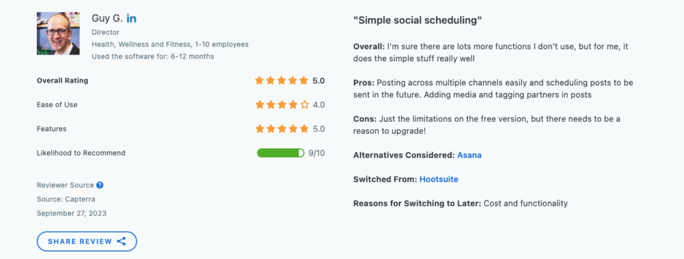Viewport: 684px width, 259px height.
Task: Click the Ease of Use stars
Action: 282,105
